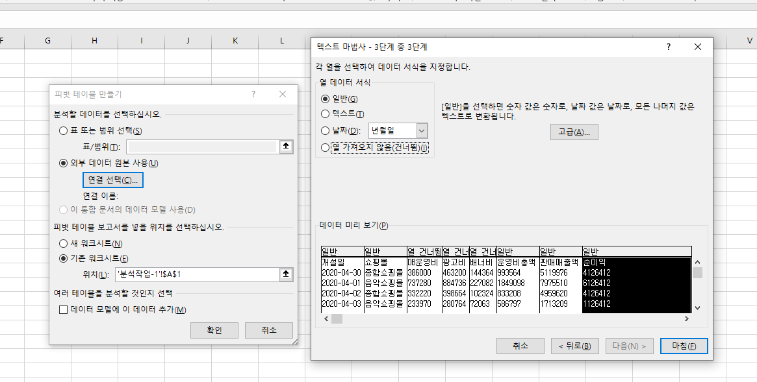Image resolution: width=757 pixels, height=382 pixels.
Task: Enable 데이터 모델에 이 데이터 추가 checkbox
Action: point(64,310)
